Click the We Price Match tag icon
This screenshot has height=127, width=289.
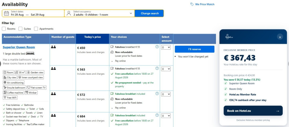click(192, 4)
